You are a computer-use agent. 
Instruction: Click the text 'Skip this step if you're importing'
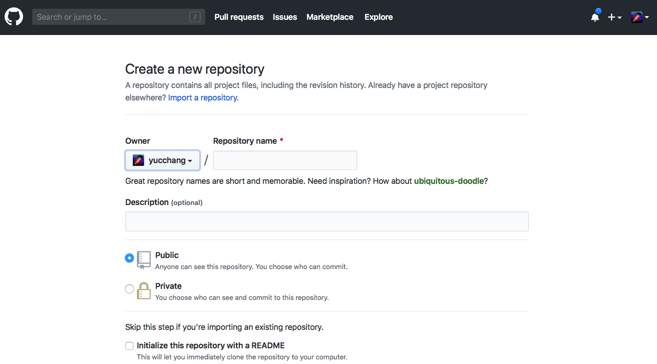224,327
